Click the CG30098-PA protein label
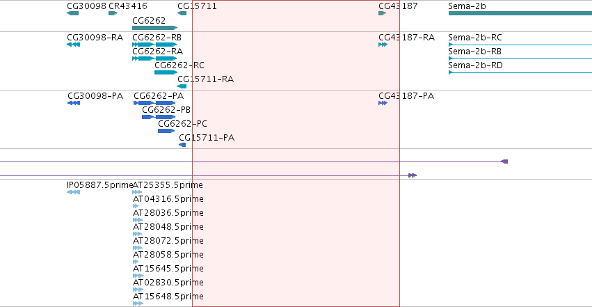 click(95, 96)
